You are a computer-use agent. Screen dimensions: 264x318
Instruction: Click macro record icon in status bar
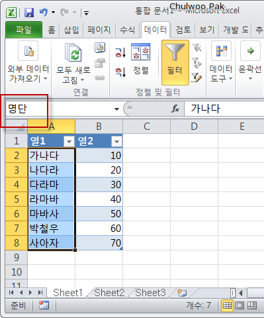pos(44,305)
